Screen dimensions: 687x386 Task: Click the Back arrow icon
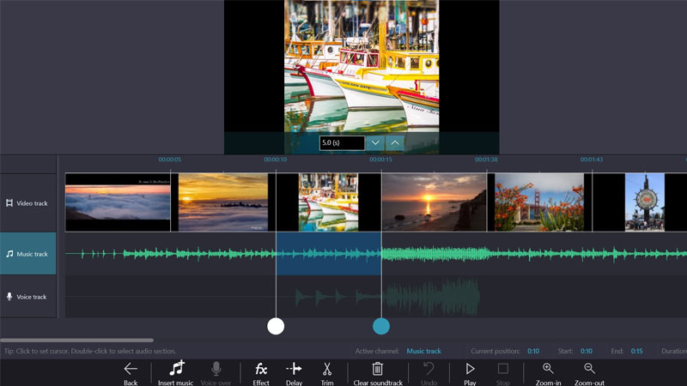coord(131,369)
